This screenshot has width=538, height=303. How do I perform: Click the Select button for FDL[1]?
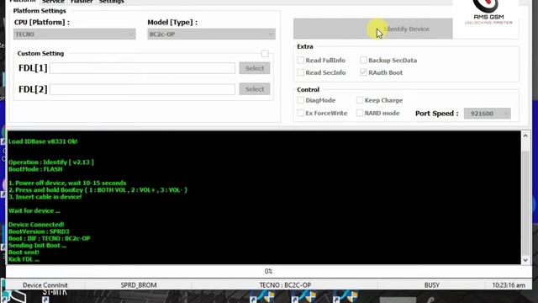pyautogui.click(x=255, y=68)
